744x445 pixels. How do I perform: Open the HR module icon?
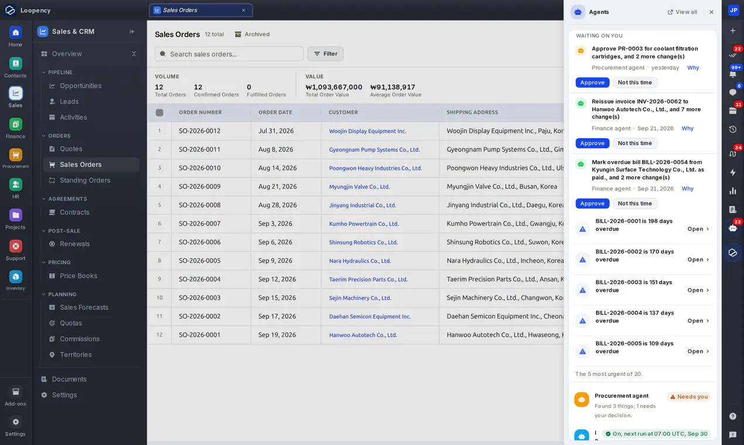[x=15, y=189]
